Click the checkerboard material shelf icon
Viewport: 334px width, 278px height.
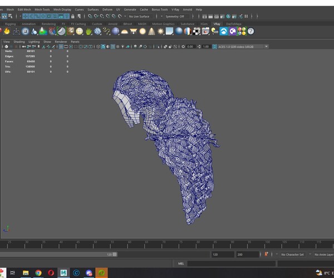tap(197, 31)
